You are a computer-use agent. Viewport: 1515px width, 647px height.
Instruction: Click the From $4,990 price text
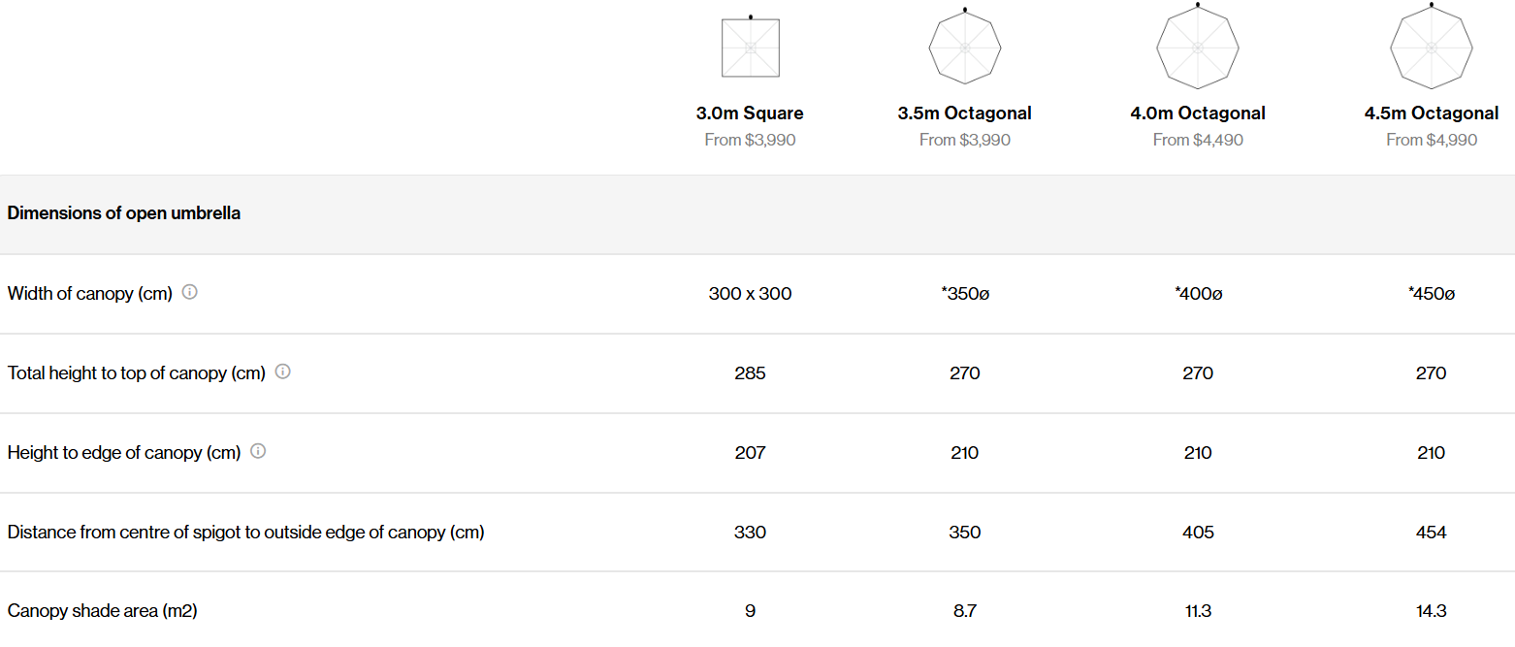(1432, 140)
